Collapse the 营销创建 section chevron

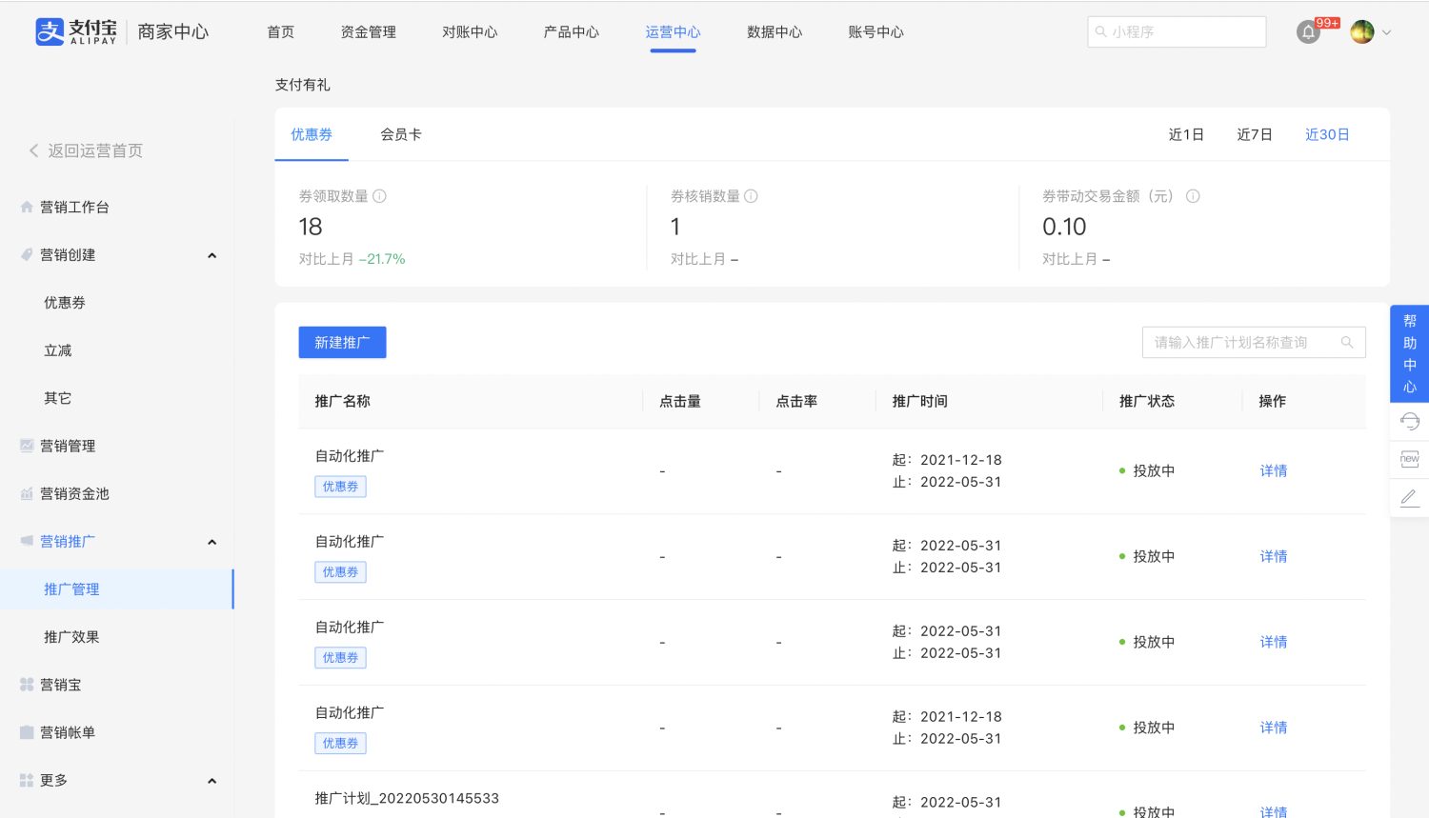pyautogui.click(x=212, y=255)
